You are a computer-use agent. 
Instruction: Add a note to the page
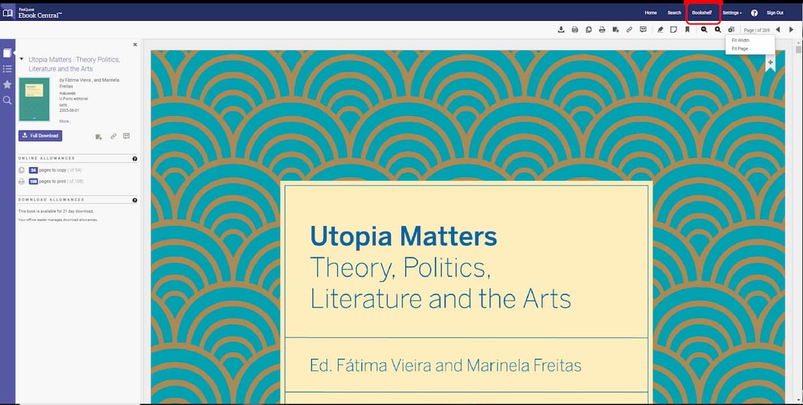(674, 29)
